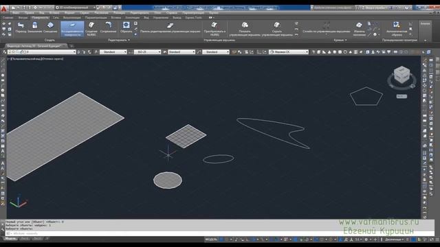Click the МОДЕЛЬ button in status bar
This screenshot has width=440, height=247.
[211, 239]
